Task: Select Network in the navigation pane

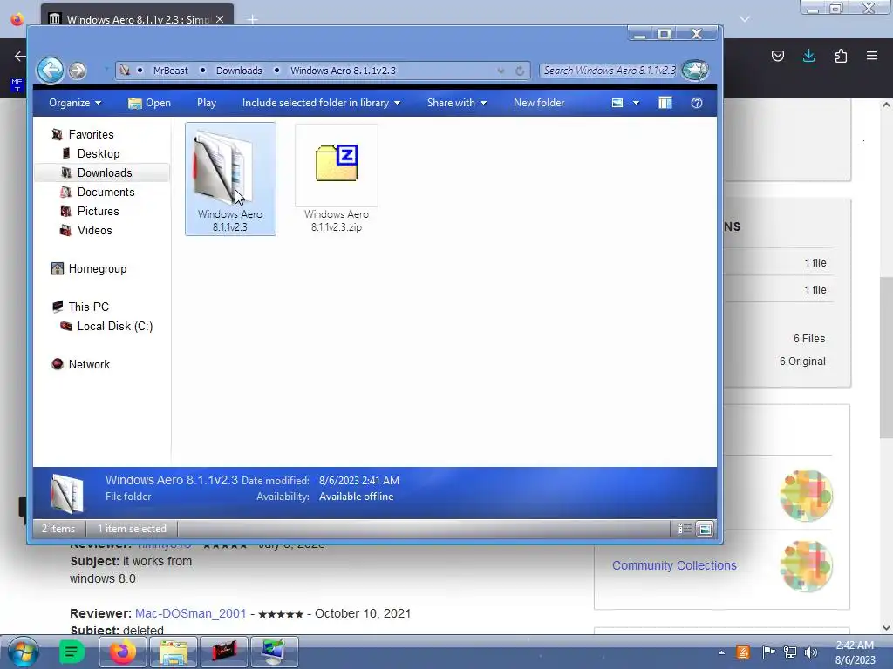Action: [x=90, y=364]
